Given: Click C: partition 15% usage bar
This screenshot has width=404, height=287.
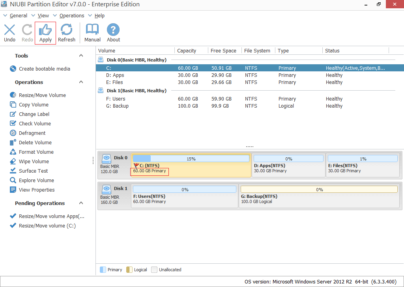Looking at the screenshot, I should point(191,158).
